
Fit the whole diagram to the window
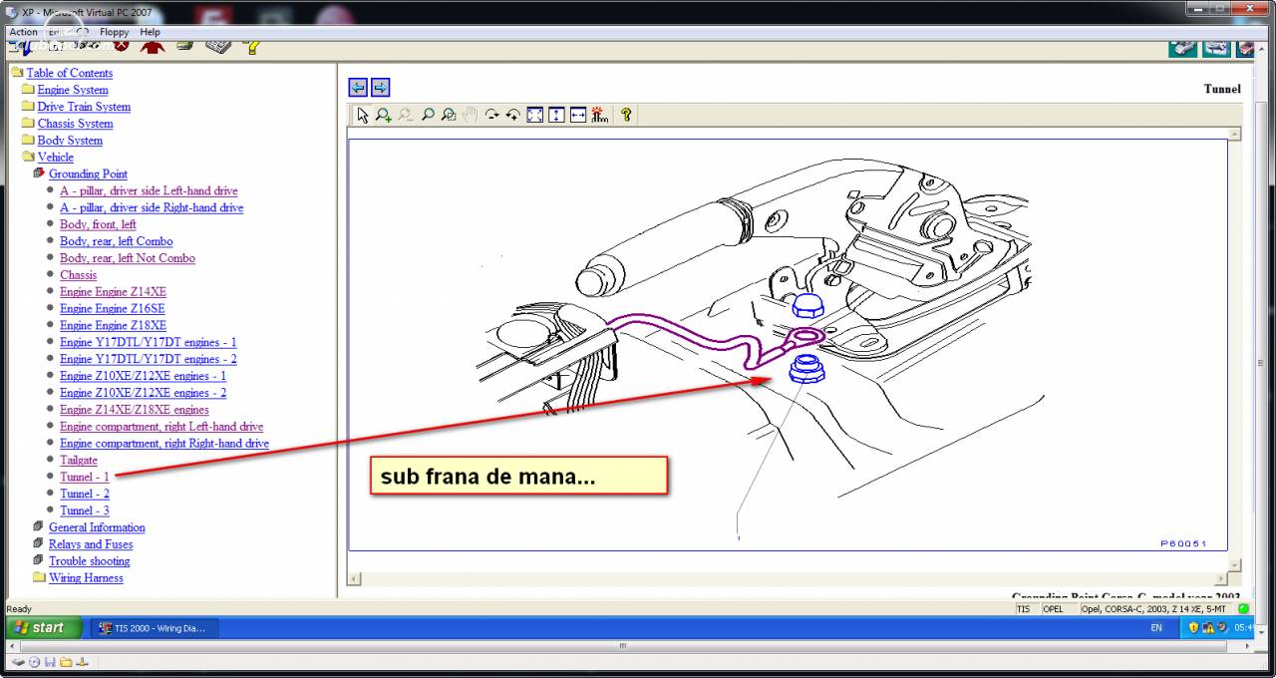coord(534,115)
